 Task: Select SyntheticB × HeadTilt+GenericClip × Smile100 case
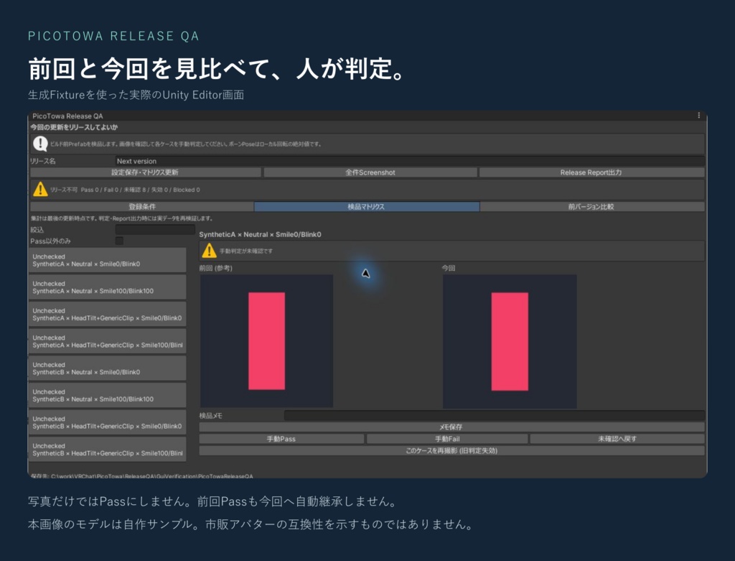click(108, 450)
